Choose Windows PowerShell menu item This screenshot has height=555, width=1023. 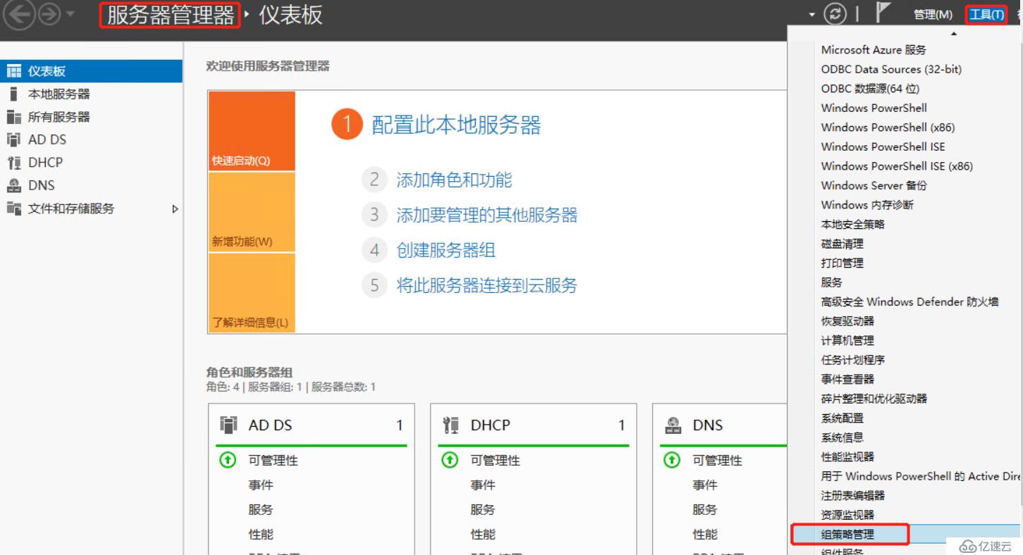point(874,108)
